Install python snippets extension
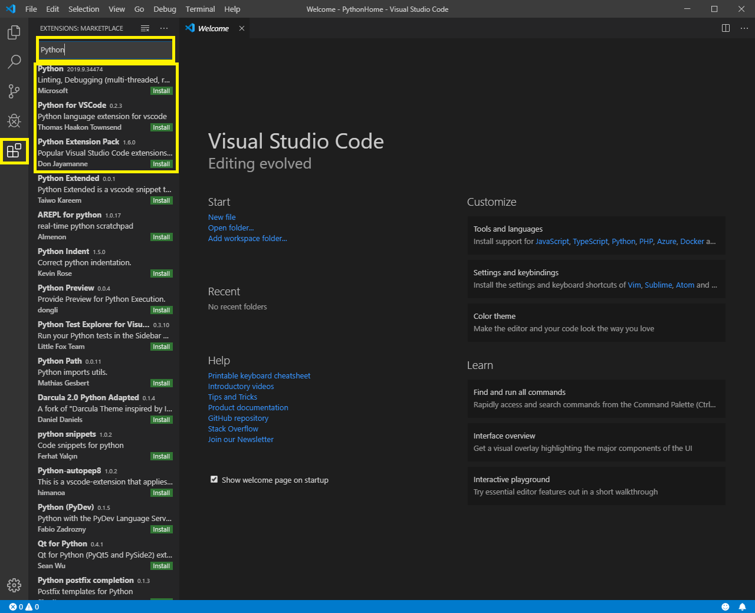The height and width of the screenshot is (613, 755). [161, 456]
